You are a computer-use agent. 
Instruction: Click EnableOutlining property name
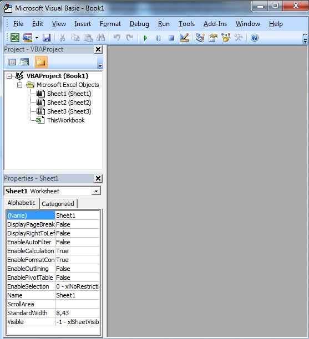(31, 269)
